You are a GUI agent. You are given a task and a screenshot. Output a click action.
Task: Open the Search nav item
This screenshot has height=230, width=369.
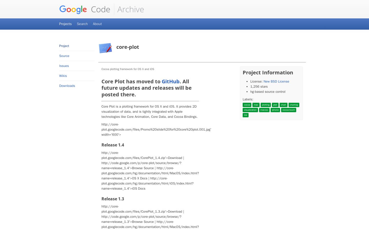click(x=82, y=24)
